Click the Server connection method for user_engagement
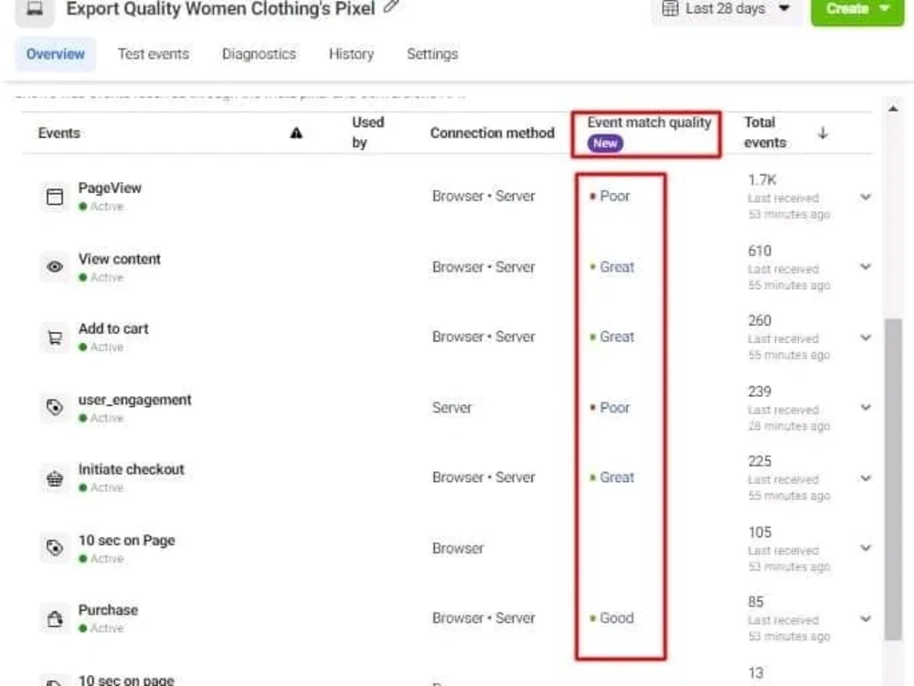 452,408
